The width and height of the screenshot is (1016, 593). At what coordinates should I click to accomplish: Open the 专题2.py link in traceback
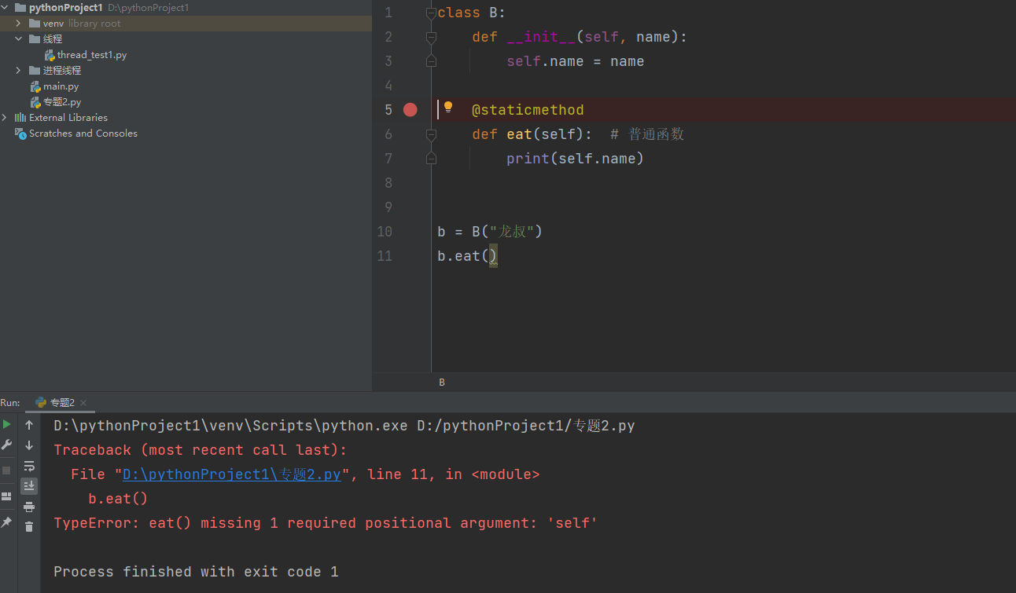tap(231, 474)
